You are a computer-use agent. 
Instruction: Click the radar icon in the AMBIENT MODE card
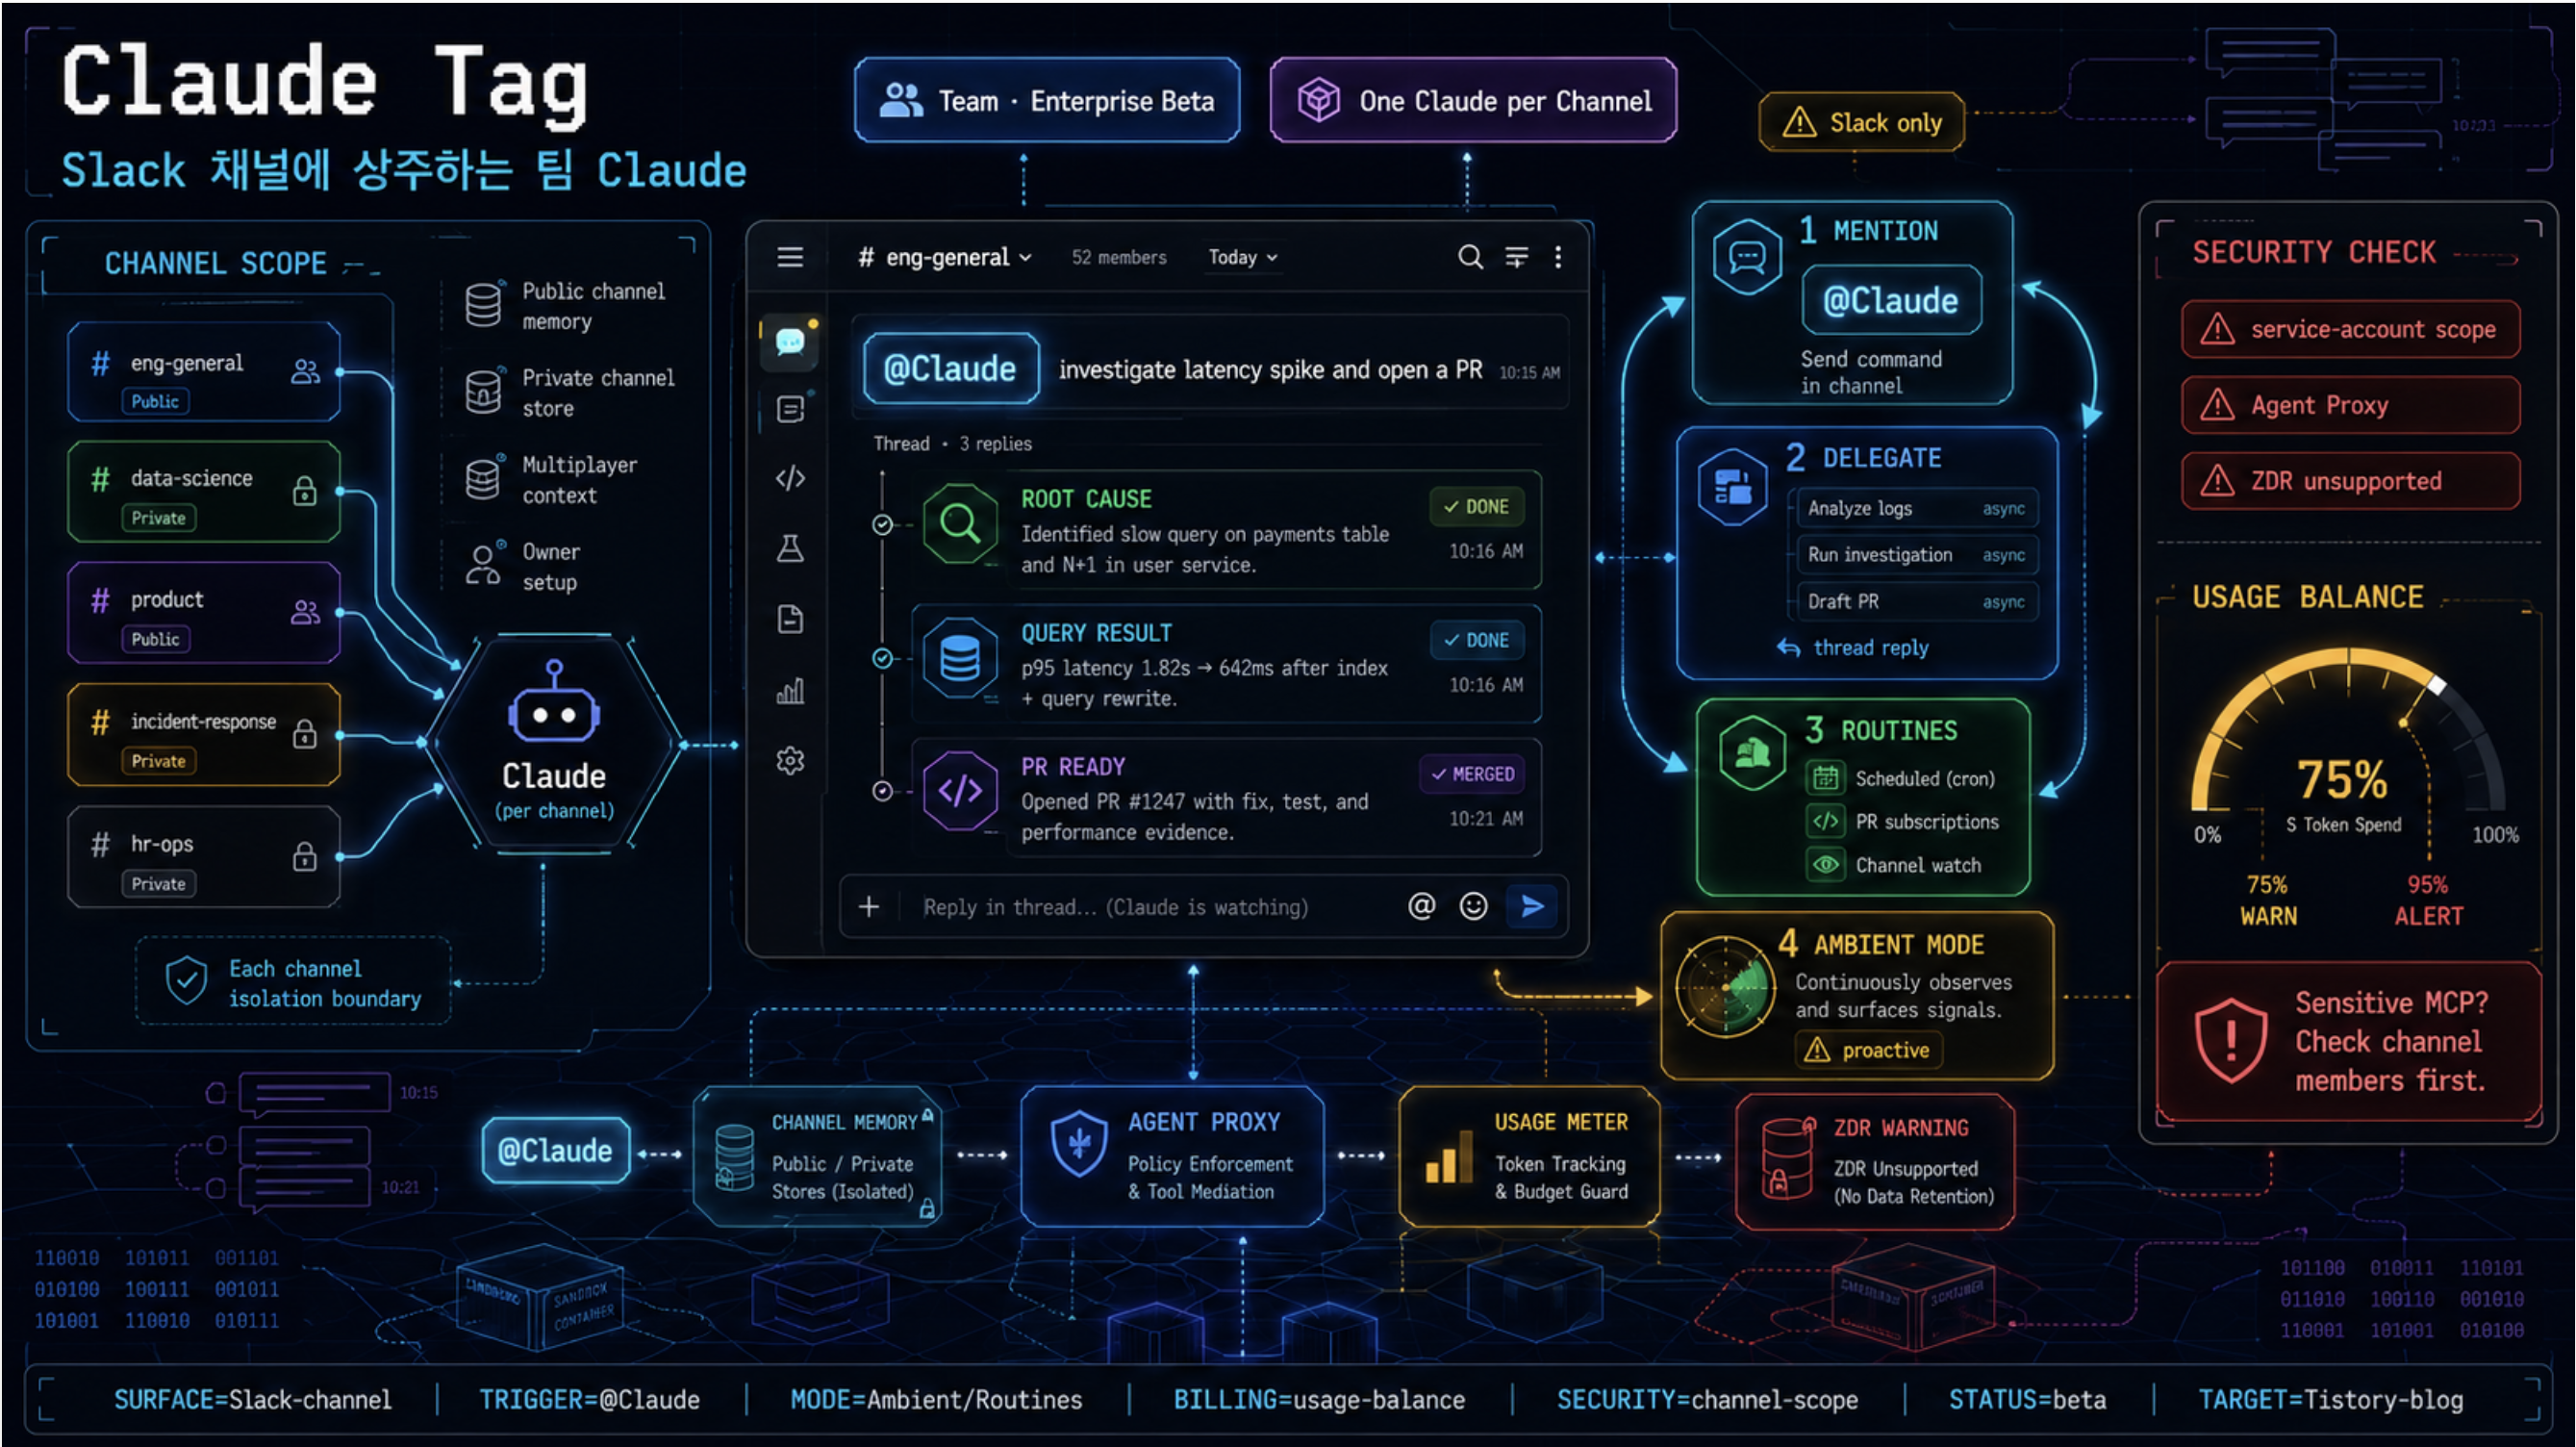pyautogui.click(x=1725, y=988)
